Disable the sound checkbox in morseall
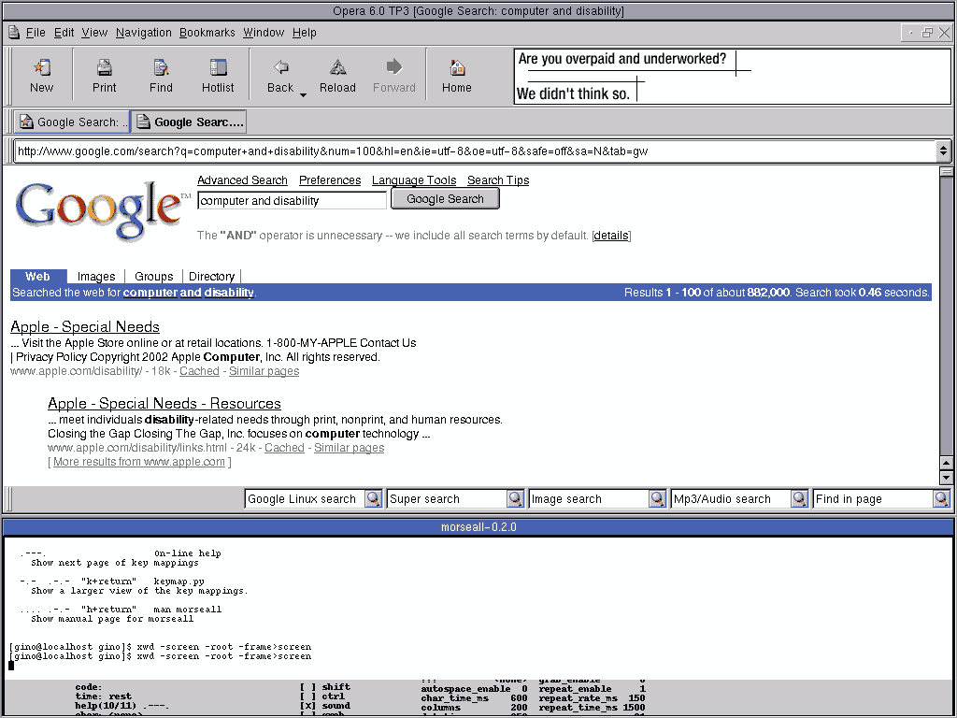The height and width of the screenshot is (718, 957). click(x=306, y=706)
